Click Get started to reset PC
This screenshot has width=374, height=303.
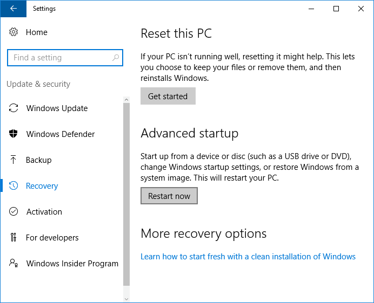168,96
